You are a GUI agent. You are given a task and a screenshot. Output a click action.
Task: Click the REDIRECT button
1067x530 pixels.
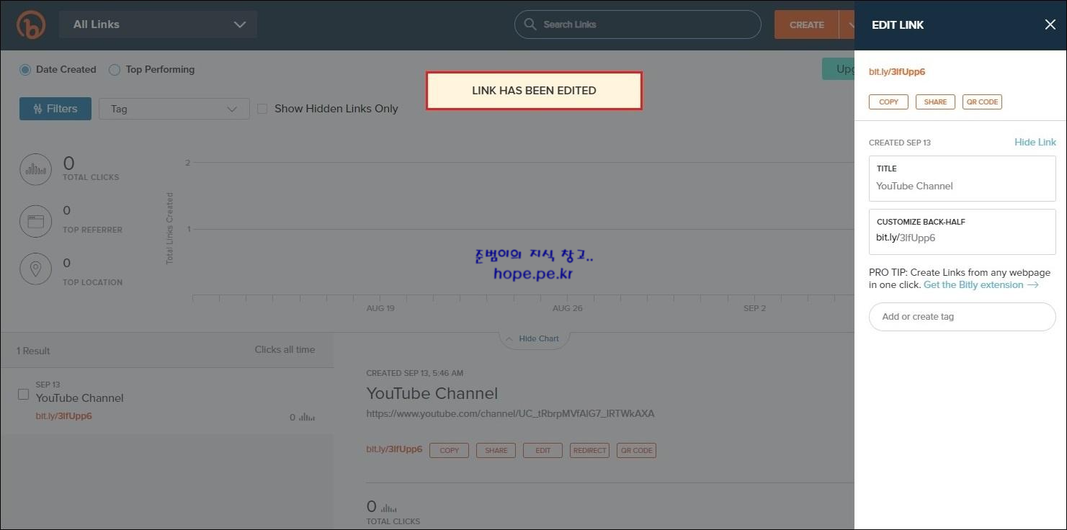[589, 450]
